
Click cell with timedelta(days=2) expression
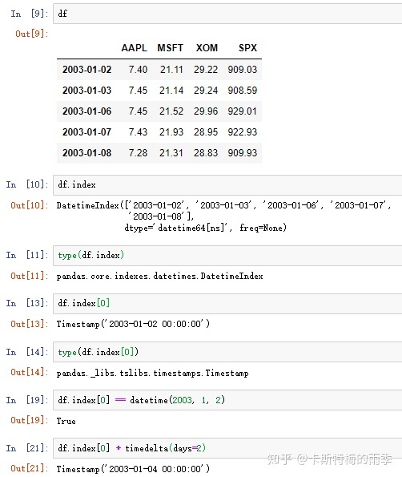(x=227, y=448)
